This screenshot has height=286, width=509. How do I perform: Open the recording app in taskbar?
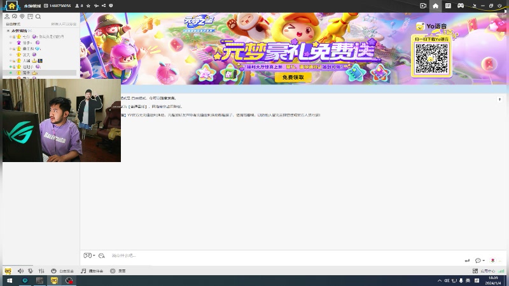point(69,280)
